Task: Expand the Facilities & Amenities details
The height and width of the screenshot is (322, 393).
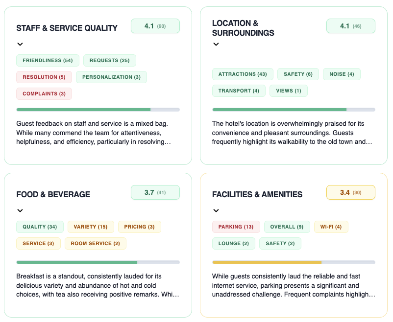Action: [216, 210]
